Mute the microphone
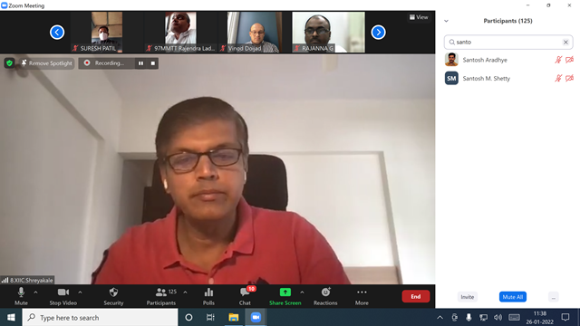The width and height of the screenshot is (580, 326). pos(21,296)
